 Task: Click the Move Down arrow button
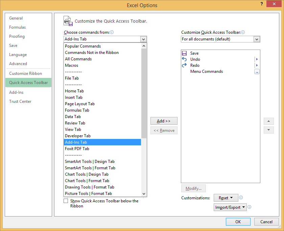click(268, 130)
